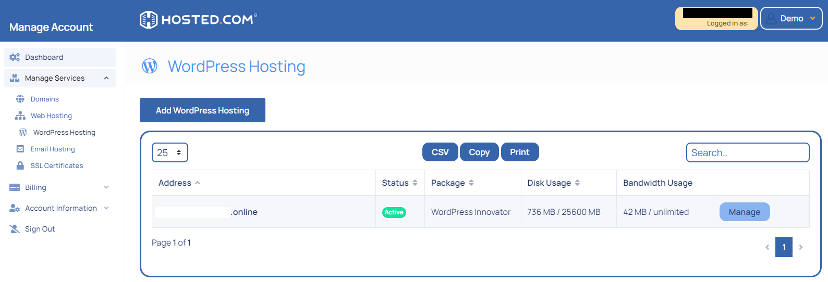Click the Web Hosting network icon
The width and height of the screenshot is (828, 282).
click(x=20, y=116)
